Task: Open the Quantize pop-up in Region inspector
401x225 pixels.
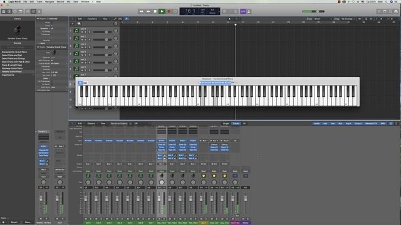Action: pyautogui.click(x=59, y=29)
